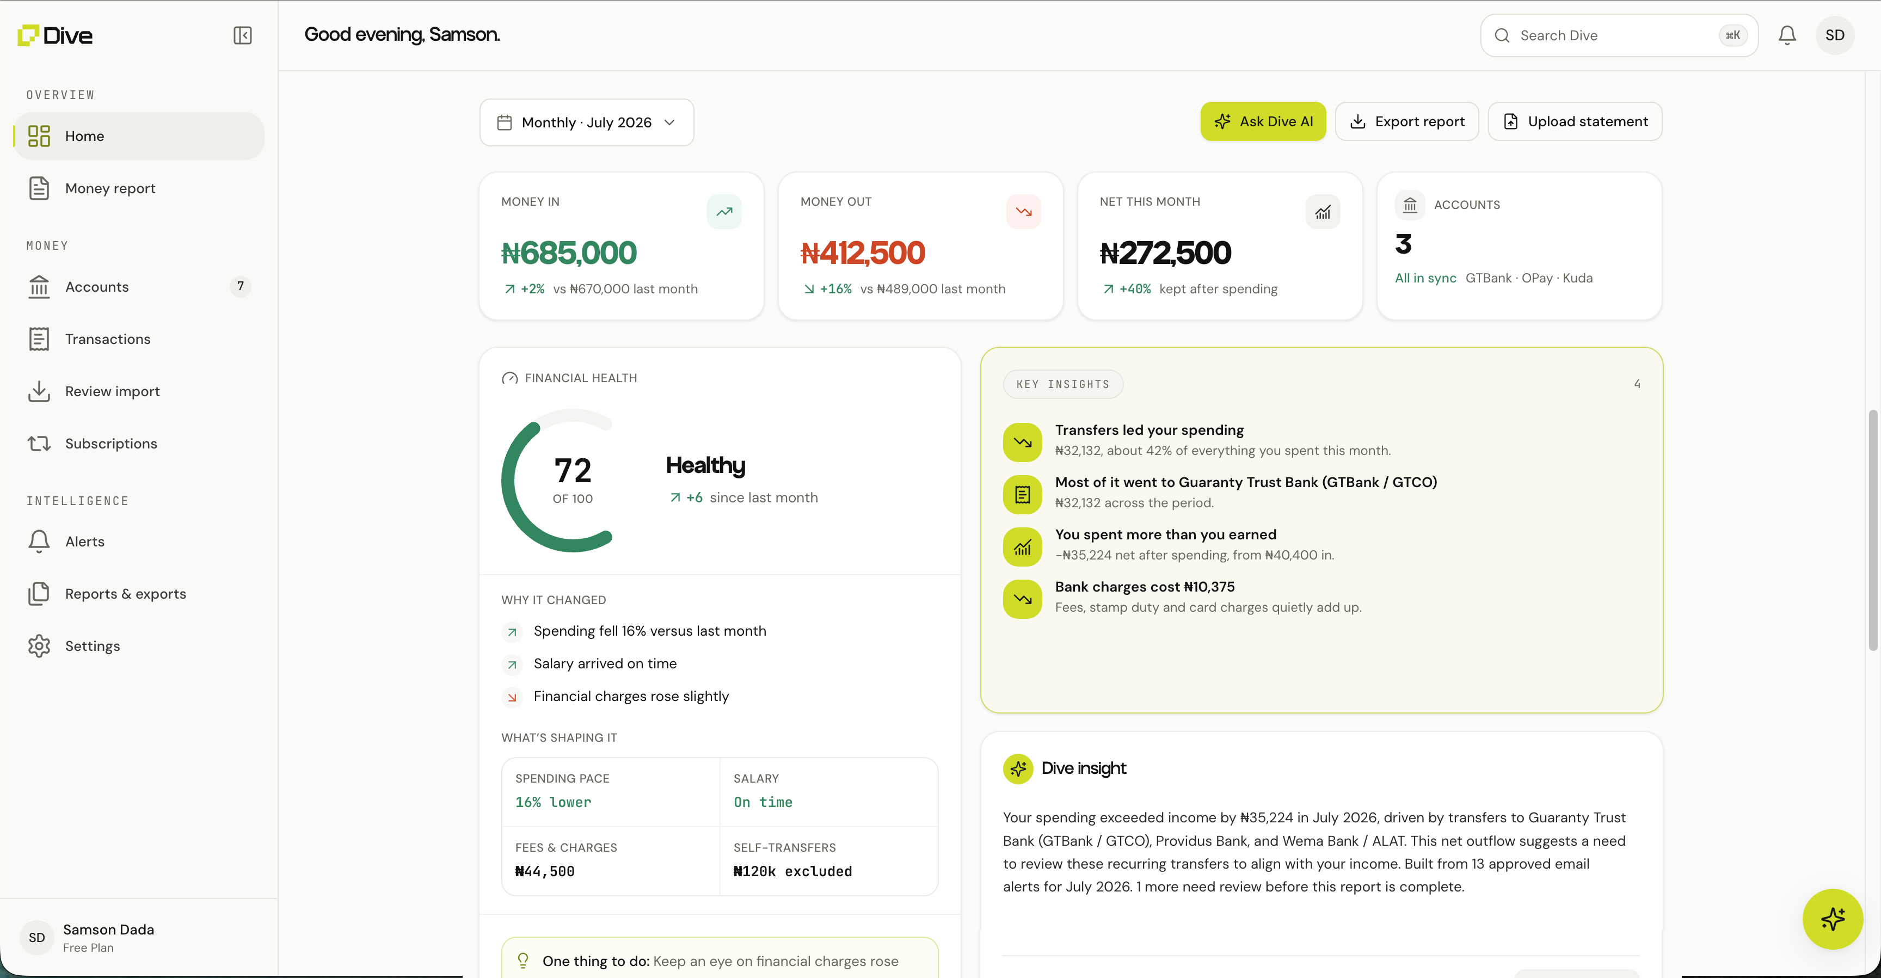Click the floating Dive AI sparkle button
Screen dimensions: 1881x978
[x=1832, y=919]
